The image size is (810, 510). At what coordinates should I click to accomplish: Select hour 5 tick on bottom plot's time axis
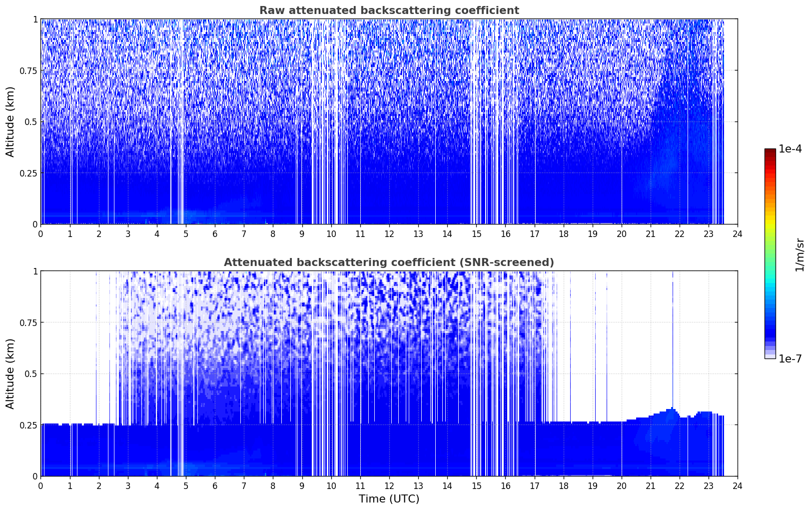(186, 485)
